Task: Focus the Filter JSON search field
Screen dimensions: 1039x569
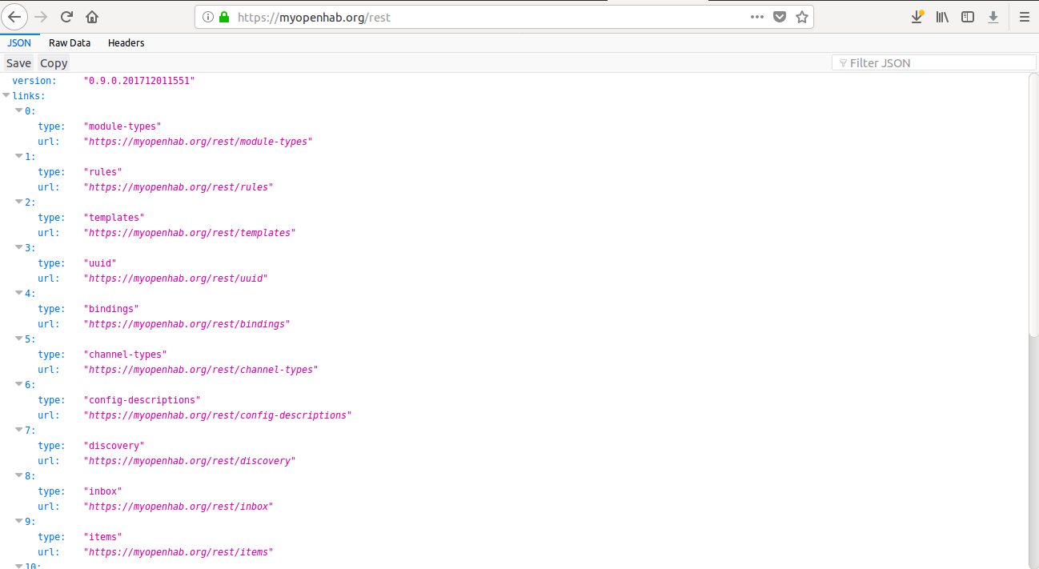Action: coord(934,63)
